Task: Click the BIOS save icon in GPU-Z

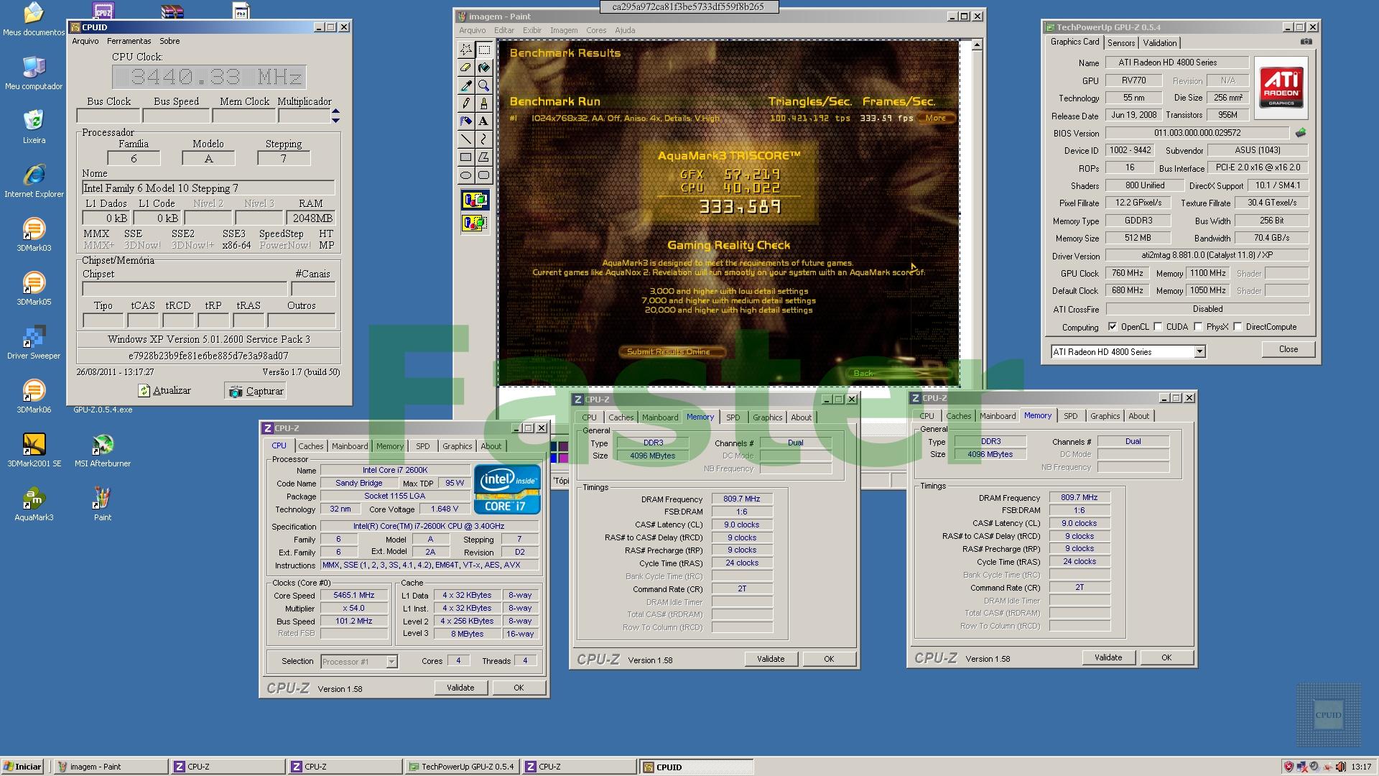Action: pos(1301,133)
